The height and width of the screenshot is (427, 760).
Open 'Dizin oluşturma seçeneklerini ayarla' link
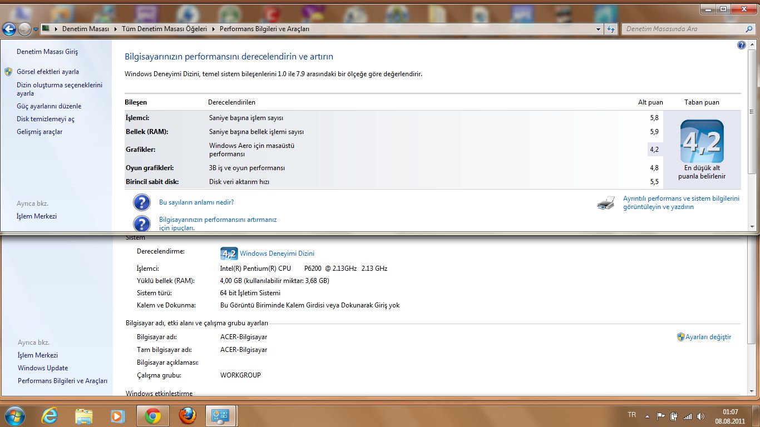(x=60, y=89)
